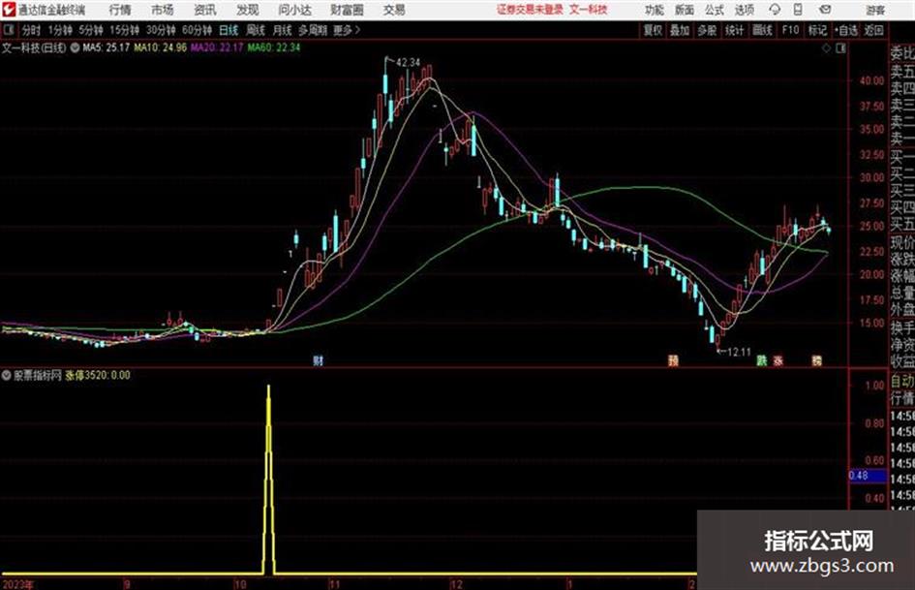Image resolution: width=915 pixels, height=590 pixels.
Task: Click the MA10: 24.96 indicator value
Action: [160, 47]
